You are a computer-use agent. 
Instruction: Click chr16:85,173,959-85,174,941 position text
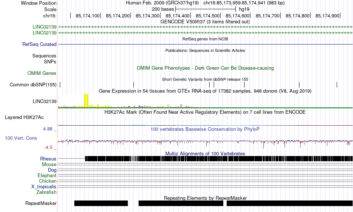(x=244, y=3)
